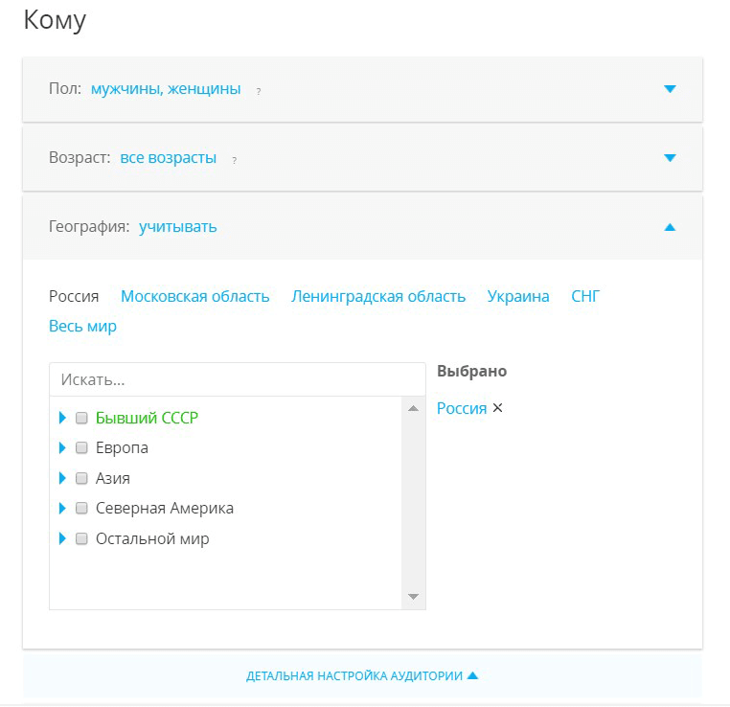Collapse Детальная настройка аудитории
Screen dimensions: 730x707
[362, 675]
